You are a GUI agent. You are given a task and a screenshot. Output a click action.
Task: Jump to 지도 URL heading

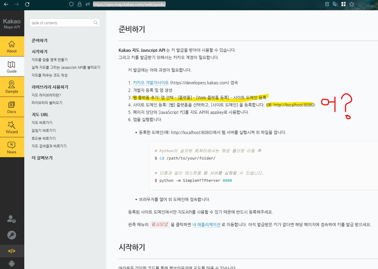tap(40, 115)
